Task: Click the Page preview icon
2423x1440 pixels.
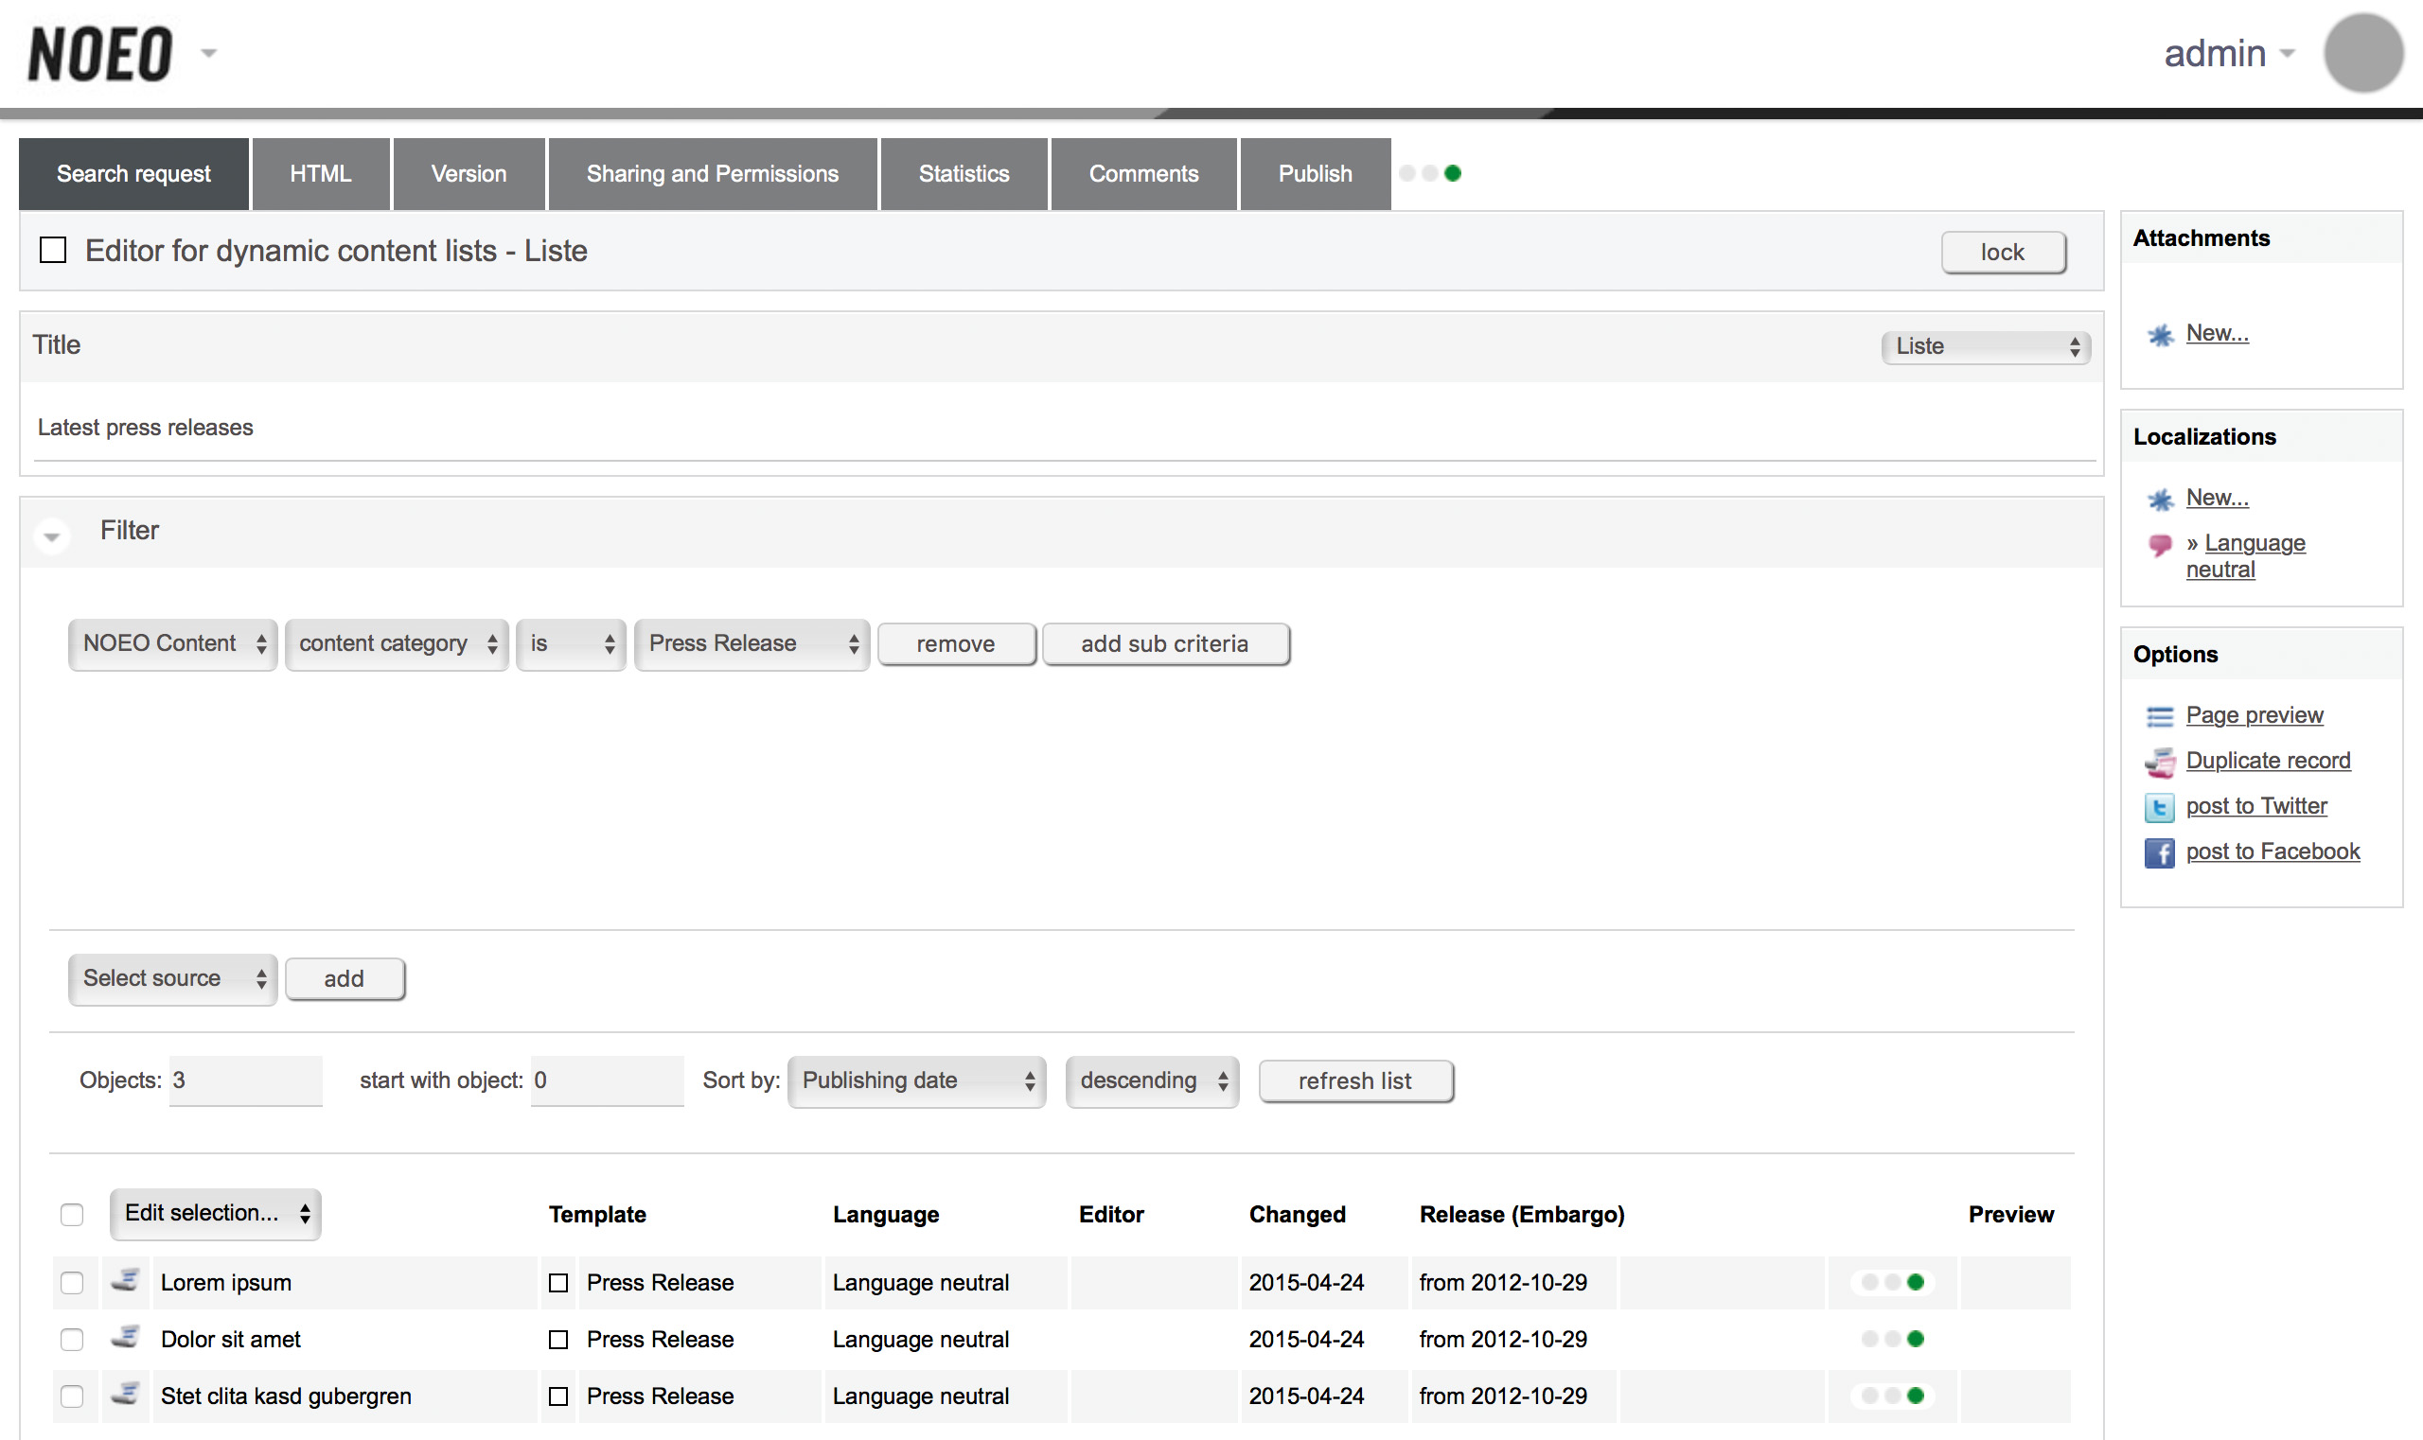Action: pyautogui.click(x=2160, y=717)
